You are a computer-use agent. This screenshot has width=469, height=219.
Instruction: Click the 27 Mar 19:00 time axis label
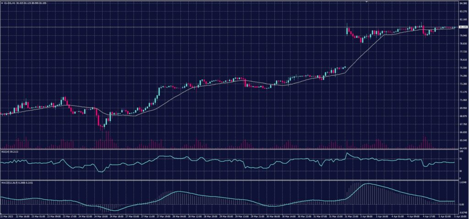click(x=164, y=216)
